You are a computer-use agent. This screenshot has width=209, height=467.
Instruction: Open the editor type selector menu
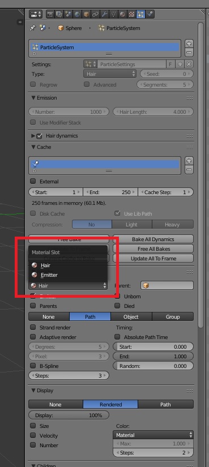coord(36,14)
